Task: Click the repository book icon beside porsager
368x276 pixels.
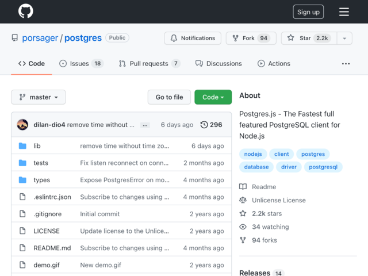Action: [15, 38]
